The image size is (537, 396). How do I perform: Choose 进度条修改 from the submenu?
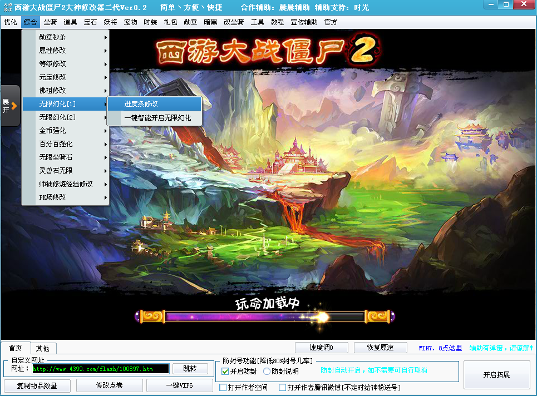pos(155,103)
